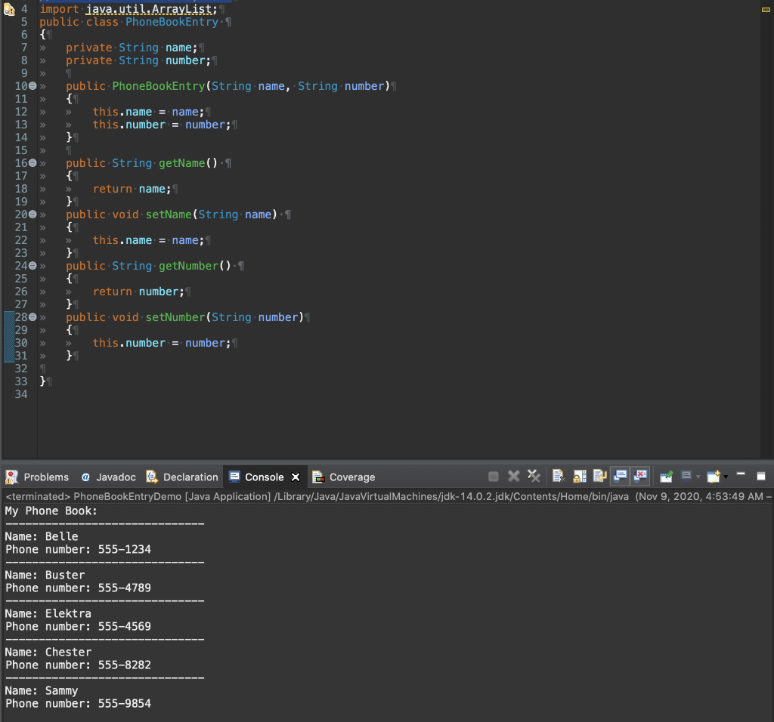The image size is (774, 722).
Task: Click the yellow warning marker in overview ruler
Action: point(766,8)
